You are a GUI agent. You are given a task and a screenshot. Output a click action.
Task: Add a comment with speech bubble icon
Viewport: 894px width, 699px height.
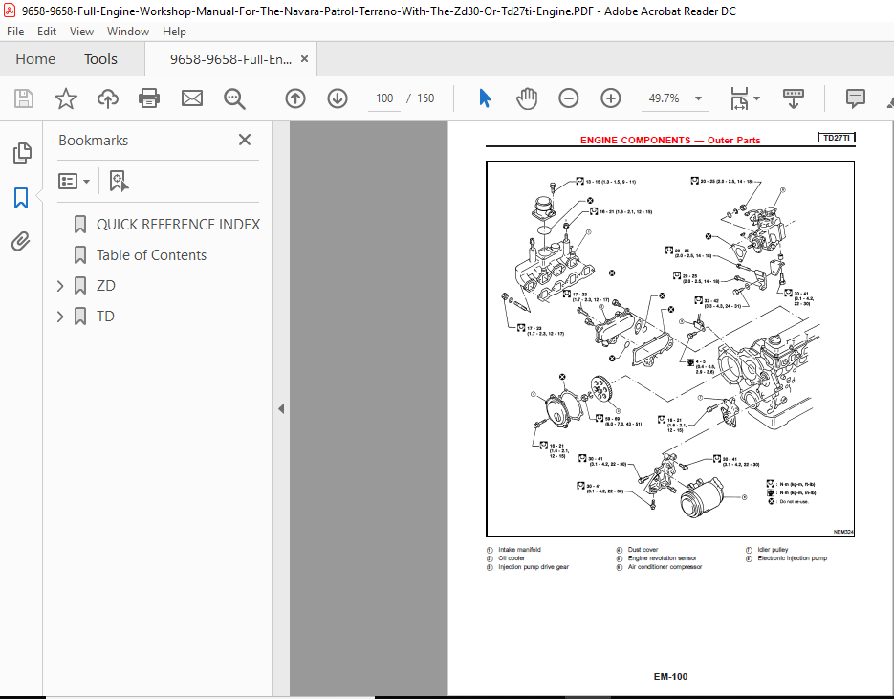[855, 98]
